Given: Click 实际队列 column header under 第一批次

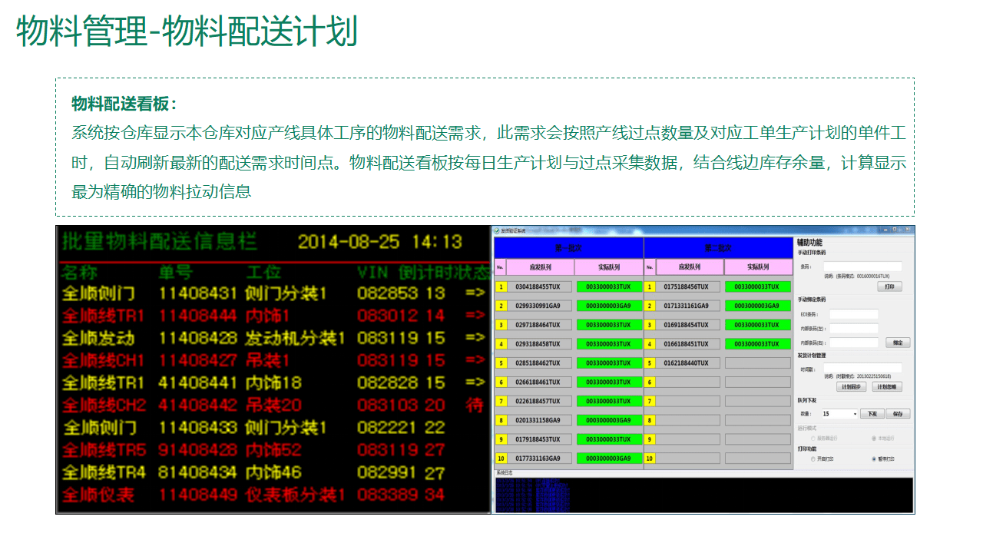Looking at the screenshot, I should (609, 267).
